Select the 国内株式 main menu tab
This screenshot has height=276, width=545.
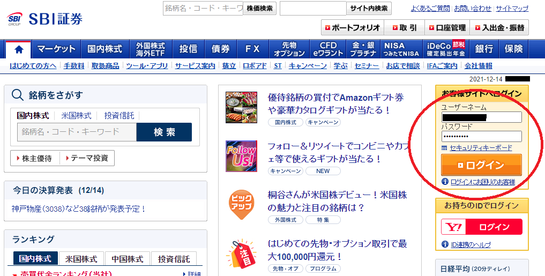105,49
